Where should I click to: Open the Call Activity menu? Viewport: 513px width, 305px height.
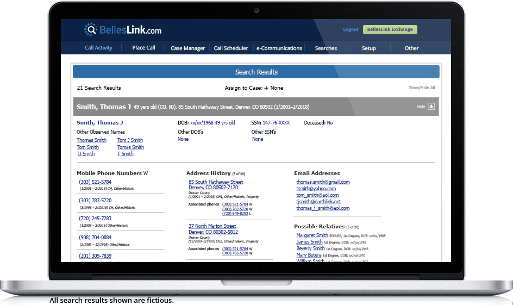pyautogui.click(x=98, y=47)
